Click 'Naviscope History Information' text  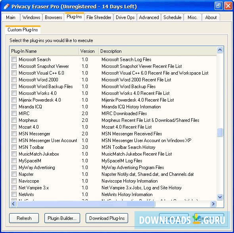(x=130, y=181)
